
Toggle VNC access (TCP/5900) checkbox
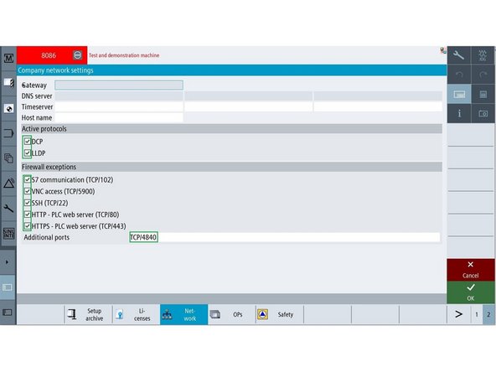[28, 191]
